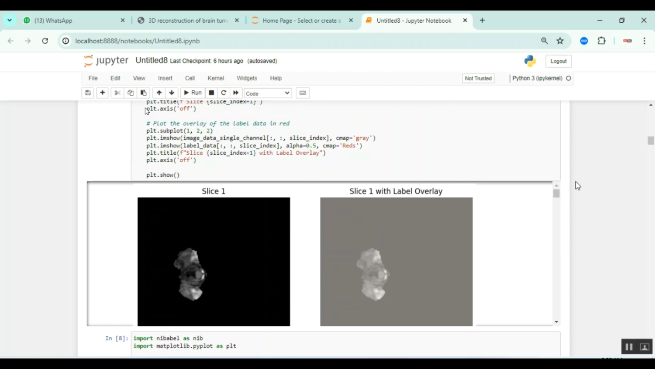Open the Cell menu
655x369 pixels.
click(190, 78)
